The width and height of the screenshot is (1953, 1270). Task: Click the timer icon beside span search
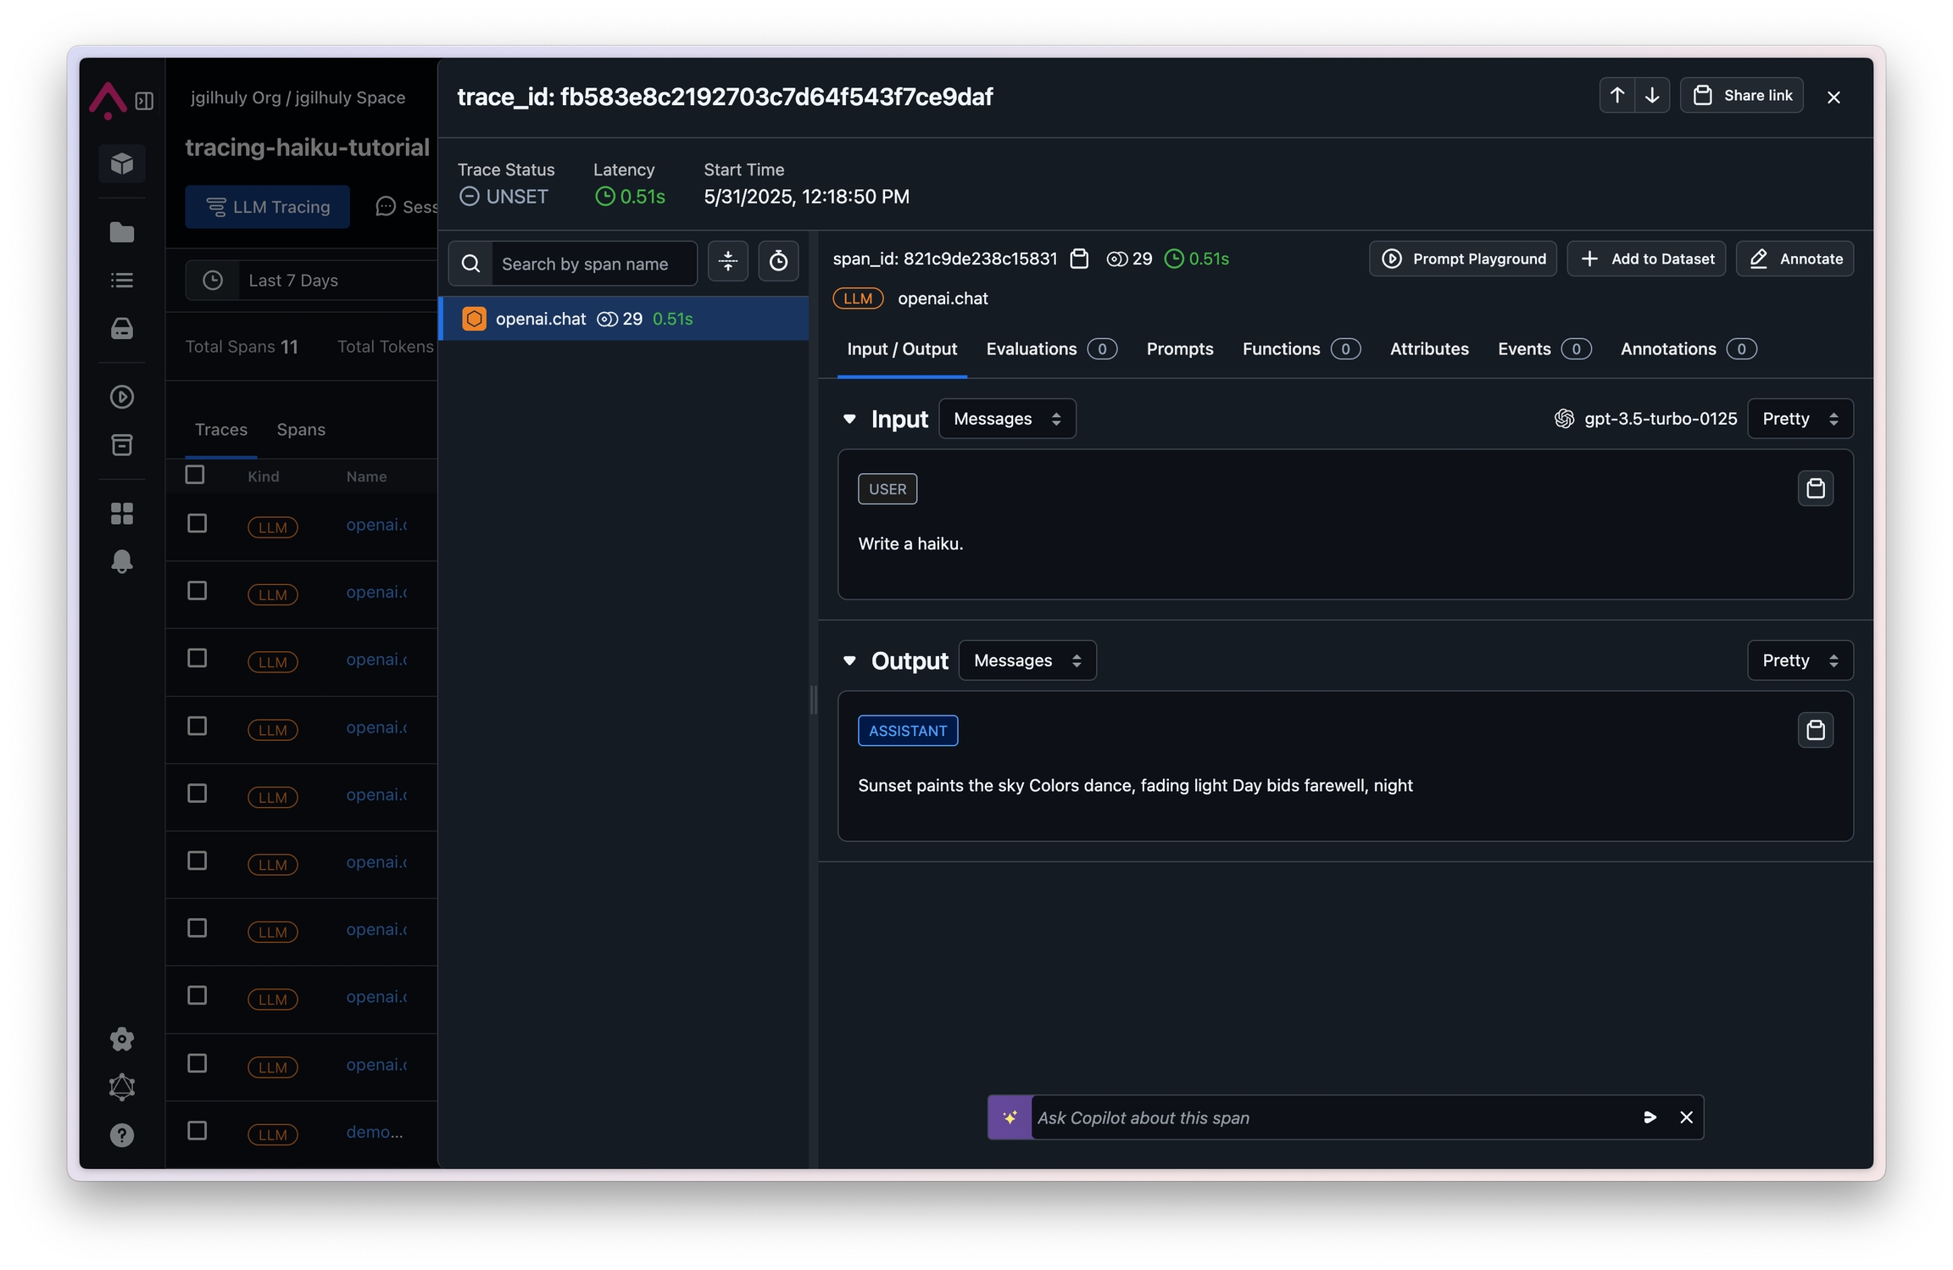click(777, 262)
